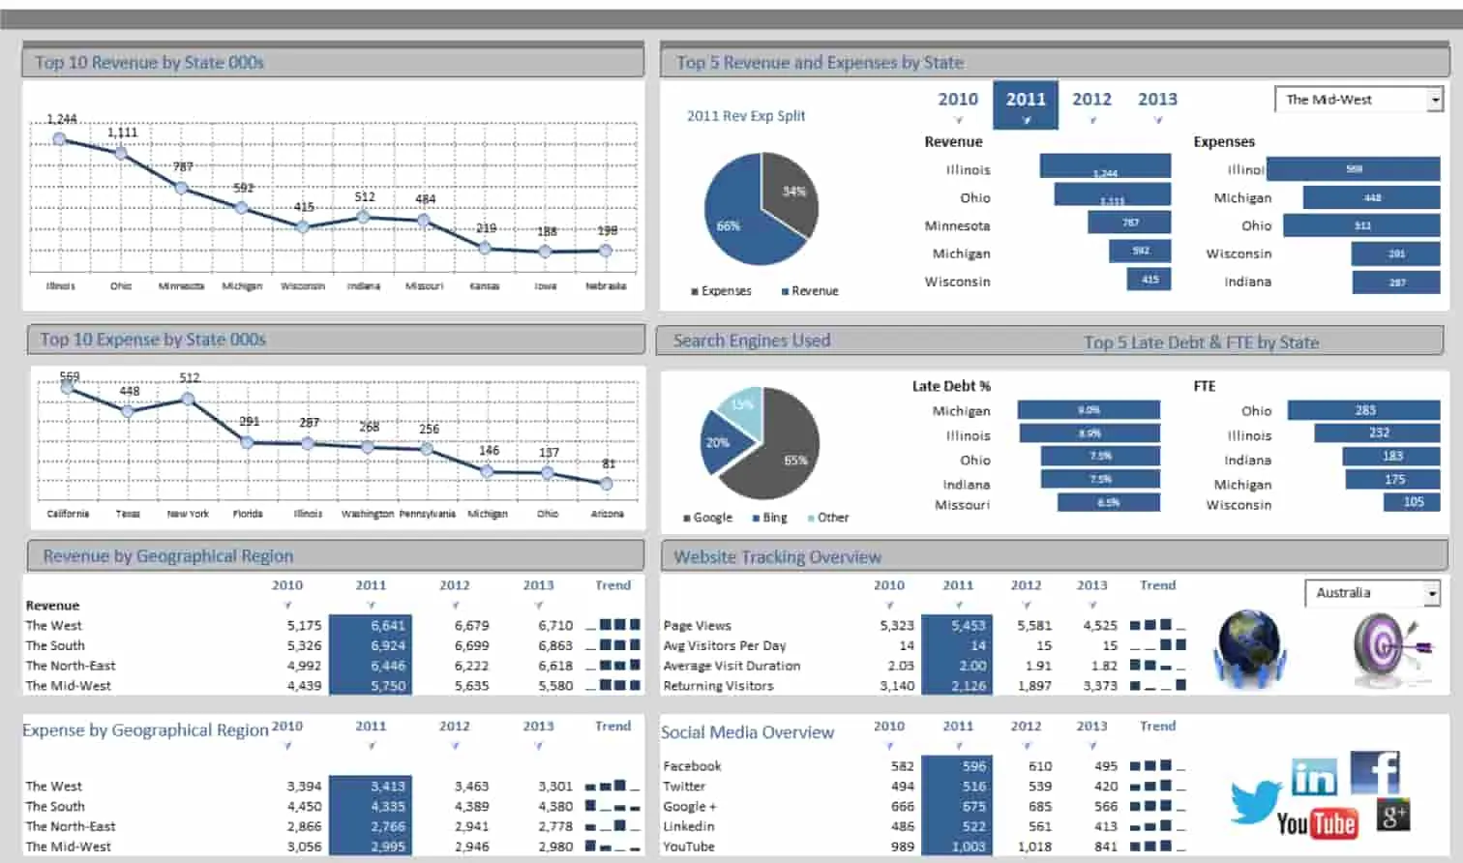Click Illinois data point on revenue chart

coord(60,139)
